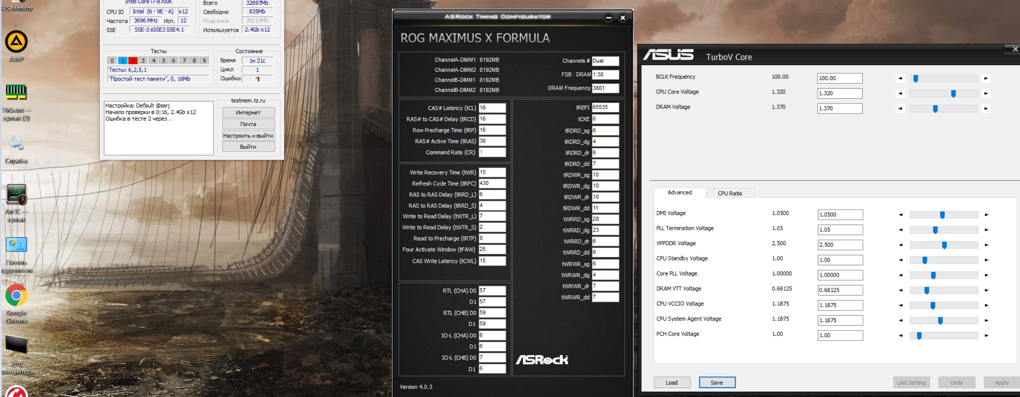Screen dimensions: 1020x397
Task: Click the Save button in TurboV Core
Action: (x=717, y=383)
